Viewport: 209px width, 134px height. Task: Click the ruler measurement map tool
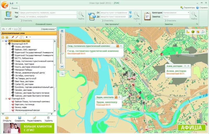tap(188, 32)
